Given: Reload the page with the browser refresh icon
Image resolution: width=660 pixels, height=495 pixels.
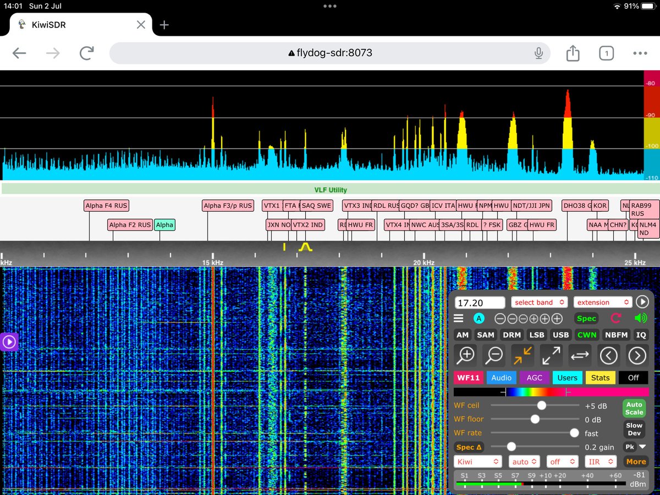Looking at the screenshot, I should pos(86,53).
